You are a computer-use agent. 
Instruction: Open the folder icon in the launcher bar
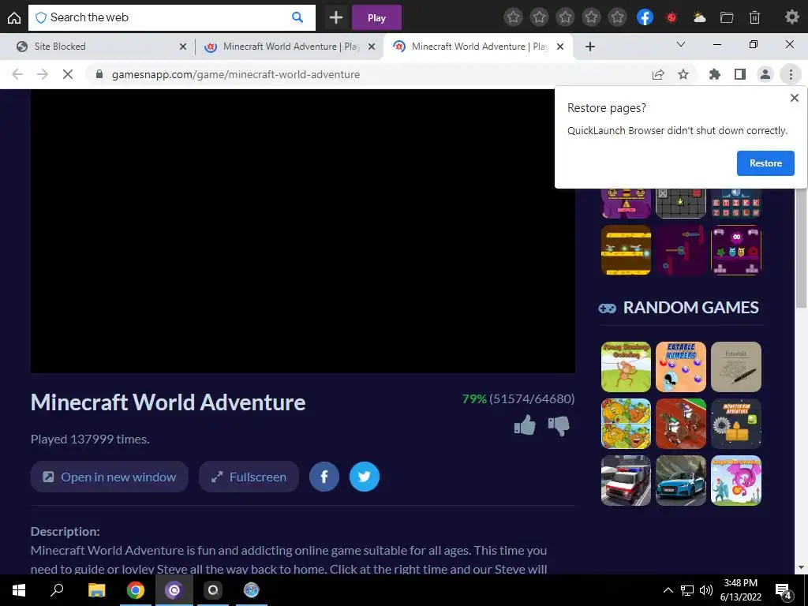(x=727, y=17)
